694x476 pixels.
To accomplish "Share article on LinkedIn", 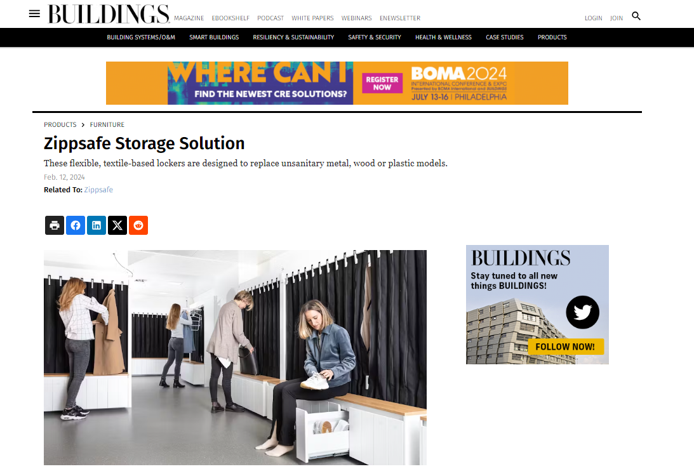I will click(x=97, y=225).
